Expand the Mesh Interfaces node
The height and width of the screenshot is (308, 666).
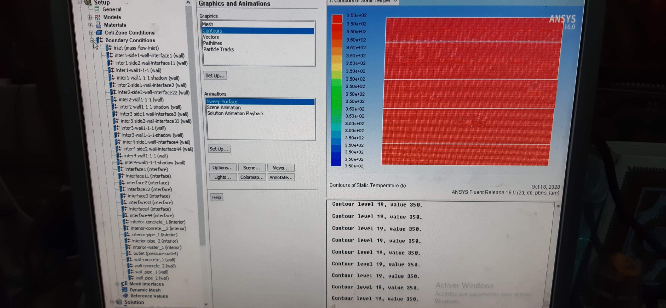[117, 284]
